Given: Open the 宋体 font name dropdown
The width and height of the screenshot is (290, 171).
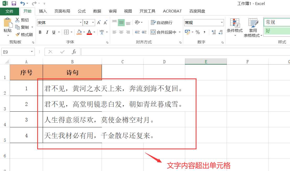Looking at the screenshot, I should click(x=81, y=22).
